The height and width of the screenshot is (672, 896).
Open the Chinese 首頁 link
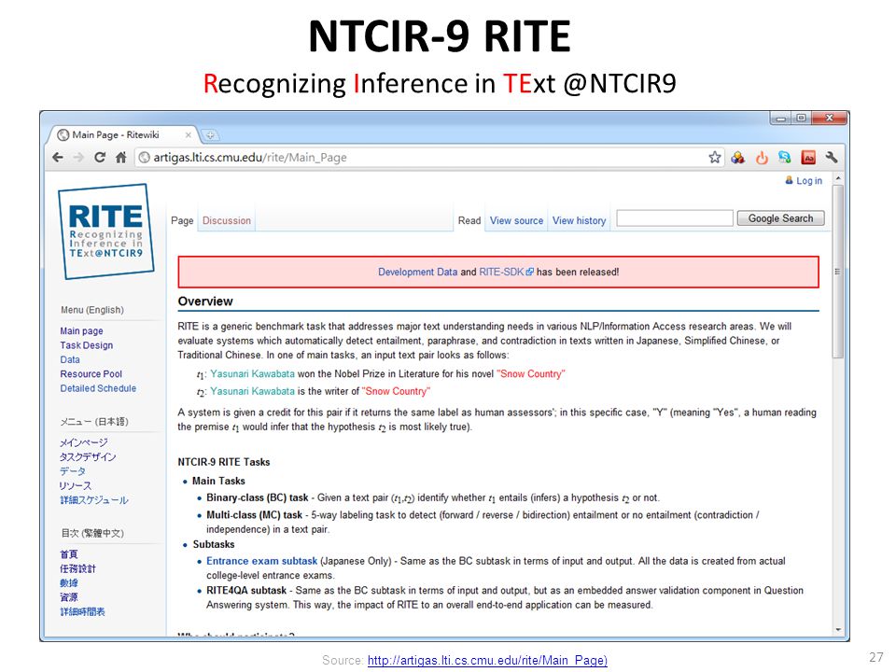click(68, 554)
